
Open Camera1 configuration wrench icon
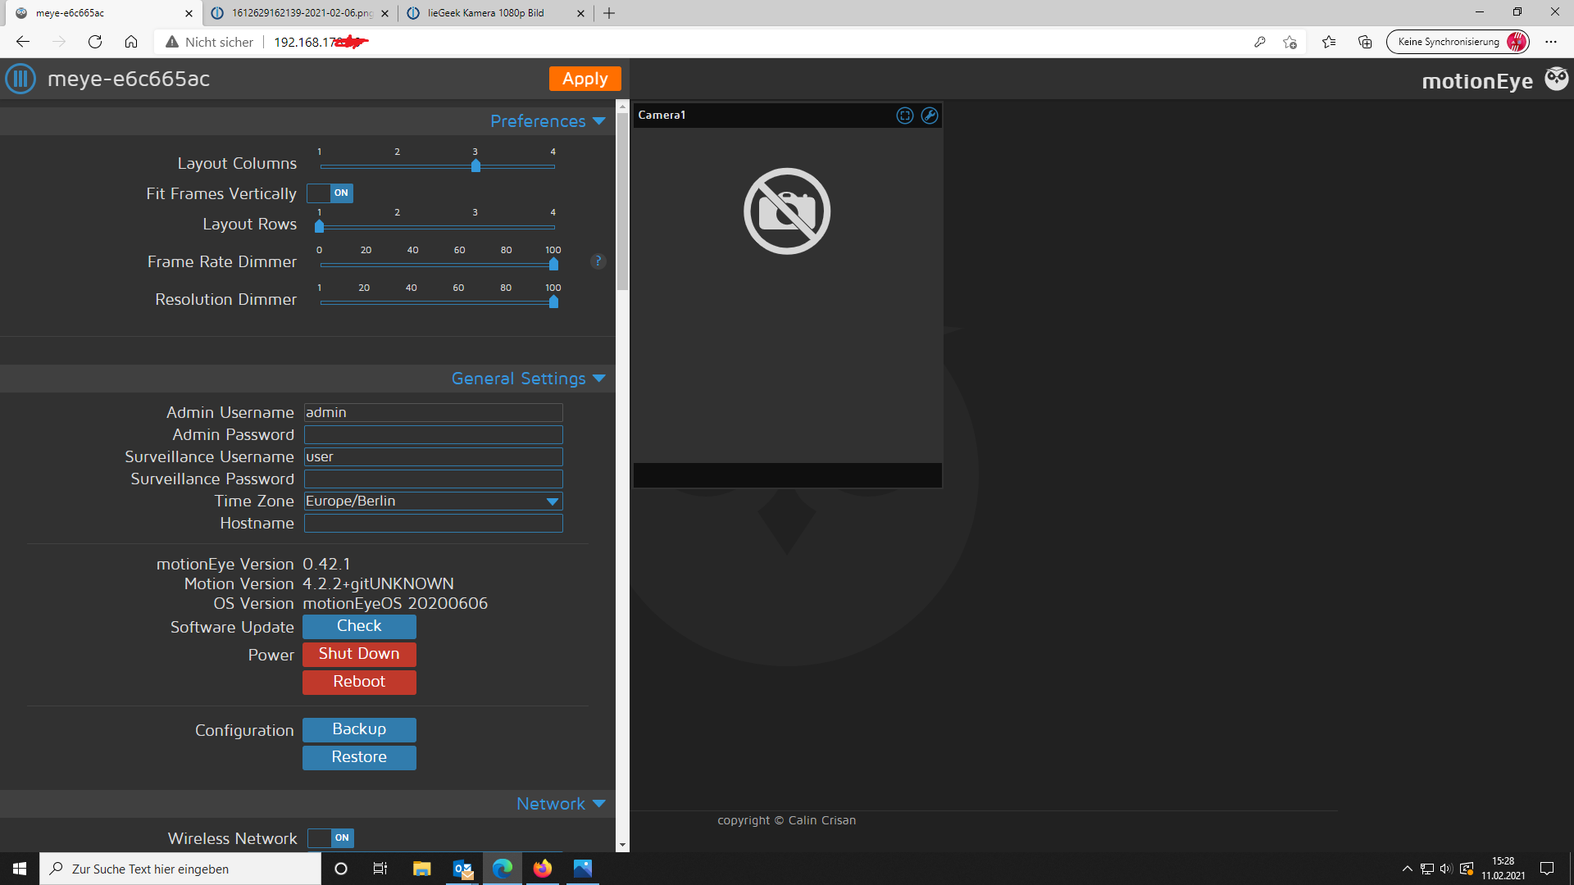tap(929, 116)
